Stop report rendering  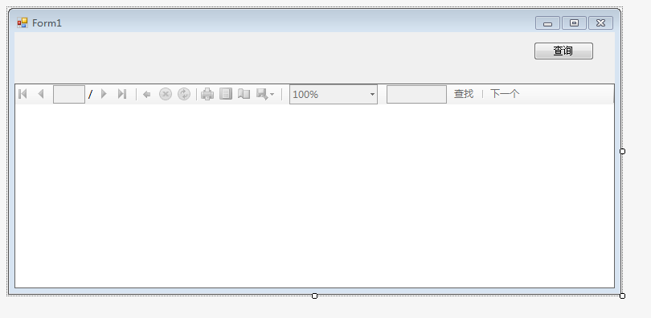(x=166, y=94)
